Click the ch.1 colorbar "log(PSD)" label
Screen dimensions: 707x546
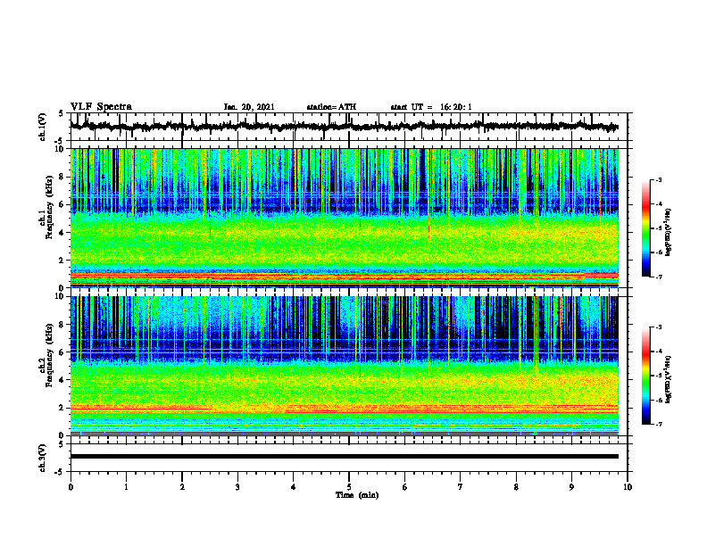tap(668, 232)
